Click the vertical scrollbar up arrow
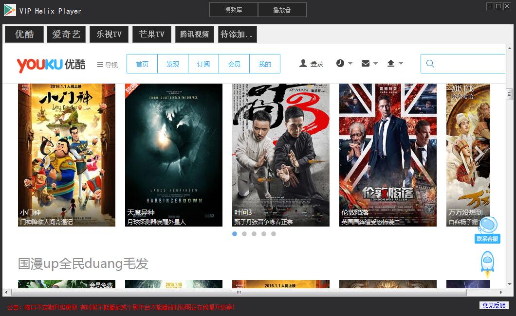516x316 pixels. click(509, 48)
